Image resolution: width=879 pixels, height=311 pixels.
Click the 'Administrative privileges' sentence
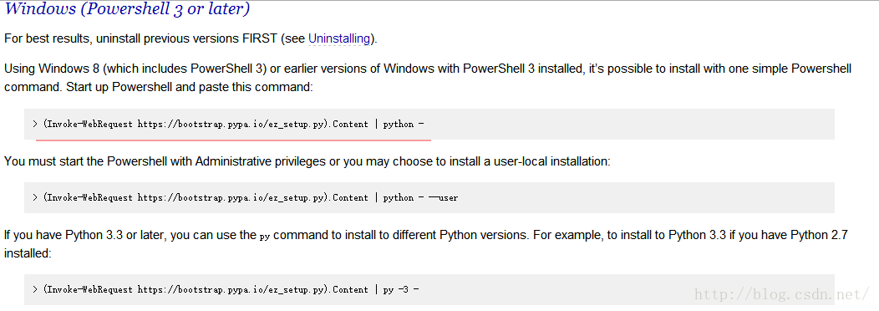pyautogui.click(x=307, y=161)
